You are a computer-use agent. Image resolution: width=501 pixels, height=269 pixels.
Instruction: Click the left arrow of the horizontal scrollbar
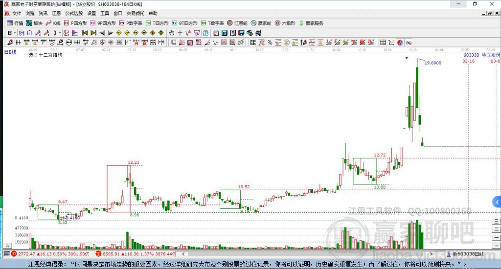pyautogui.click(x=183, y=254)
